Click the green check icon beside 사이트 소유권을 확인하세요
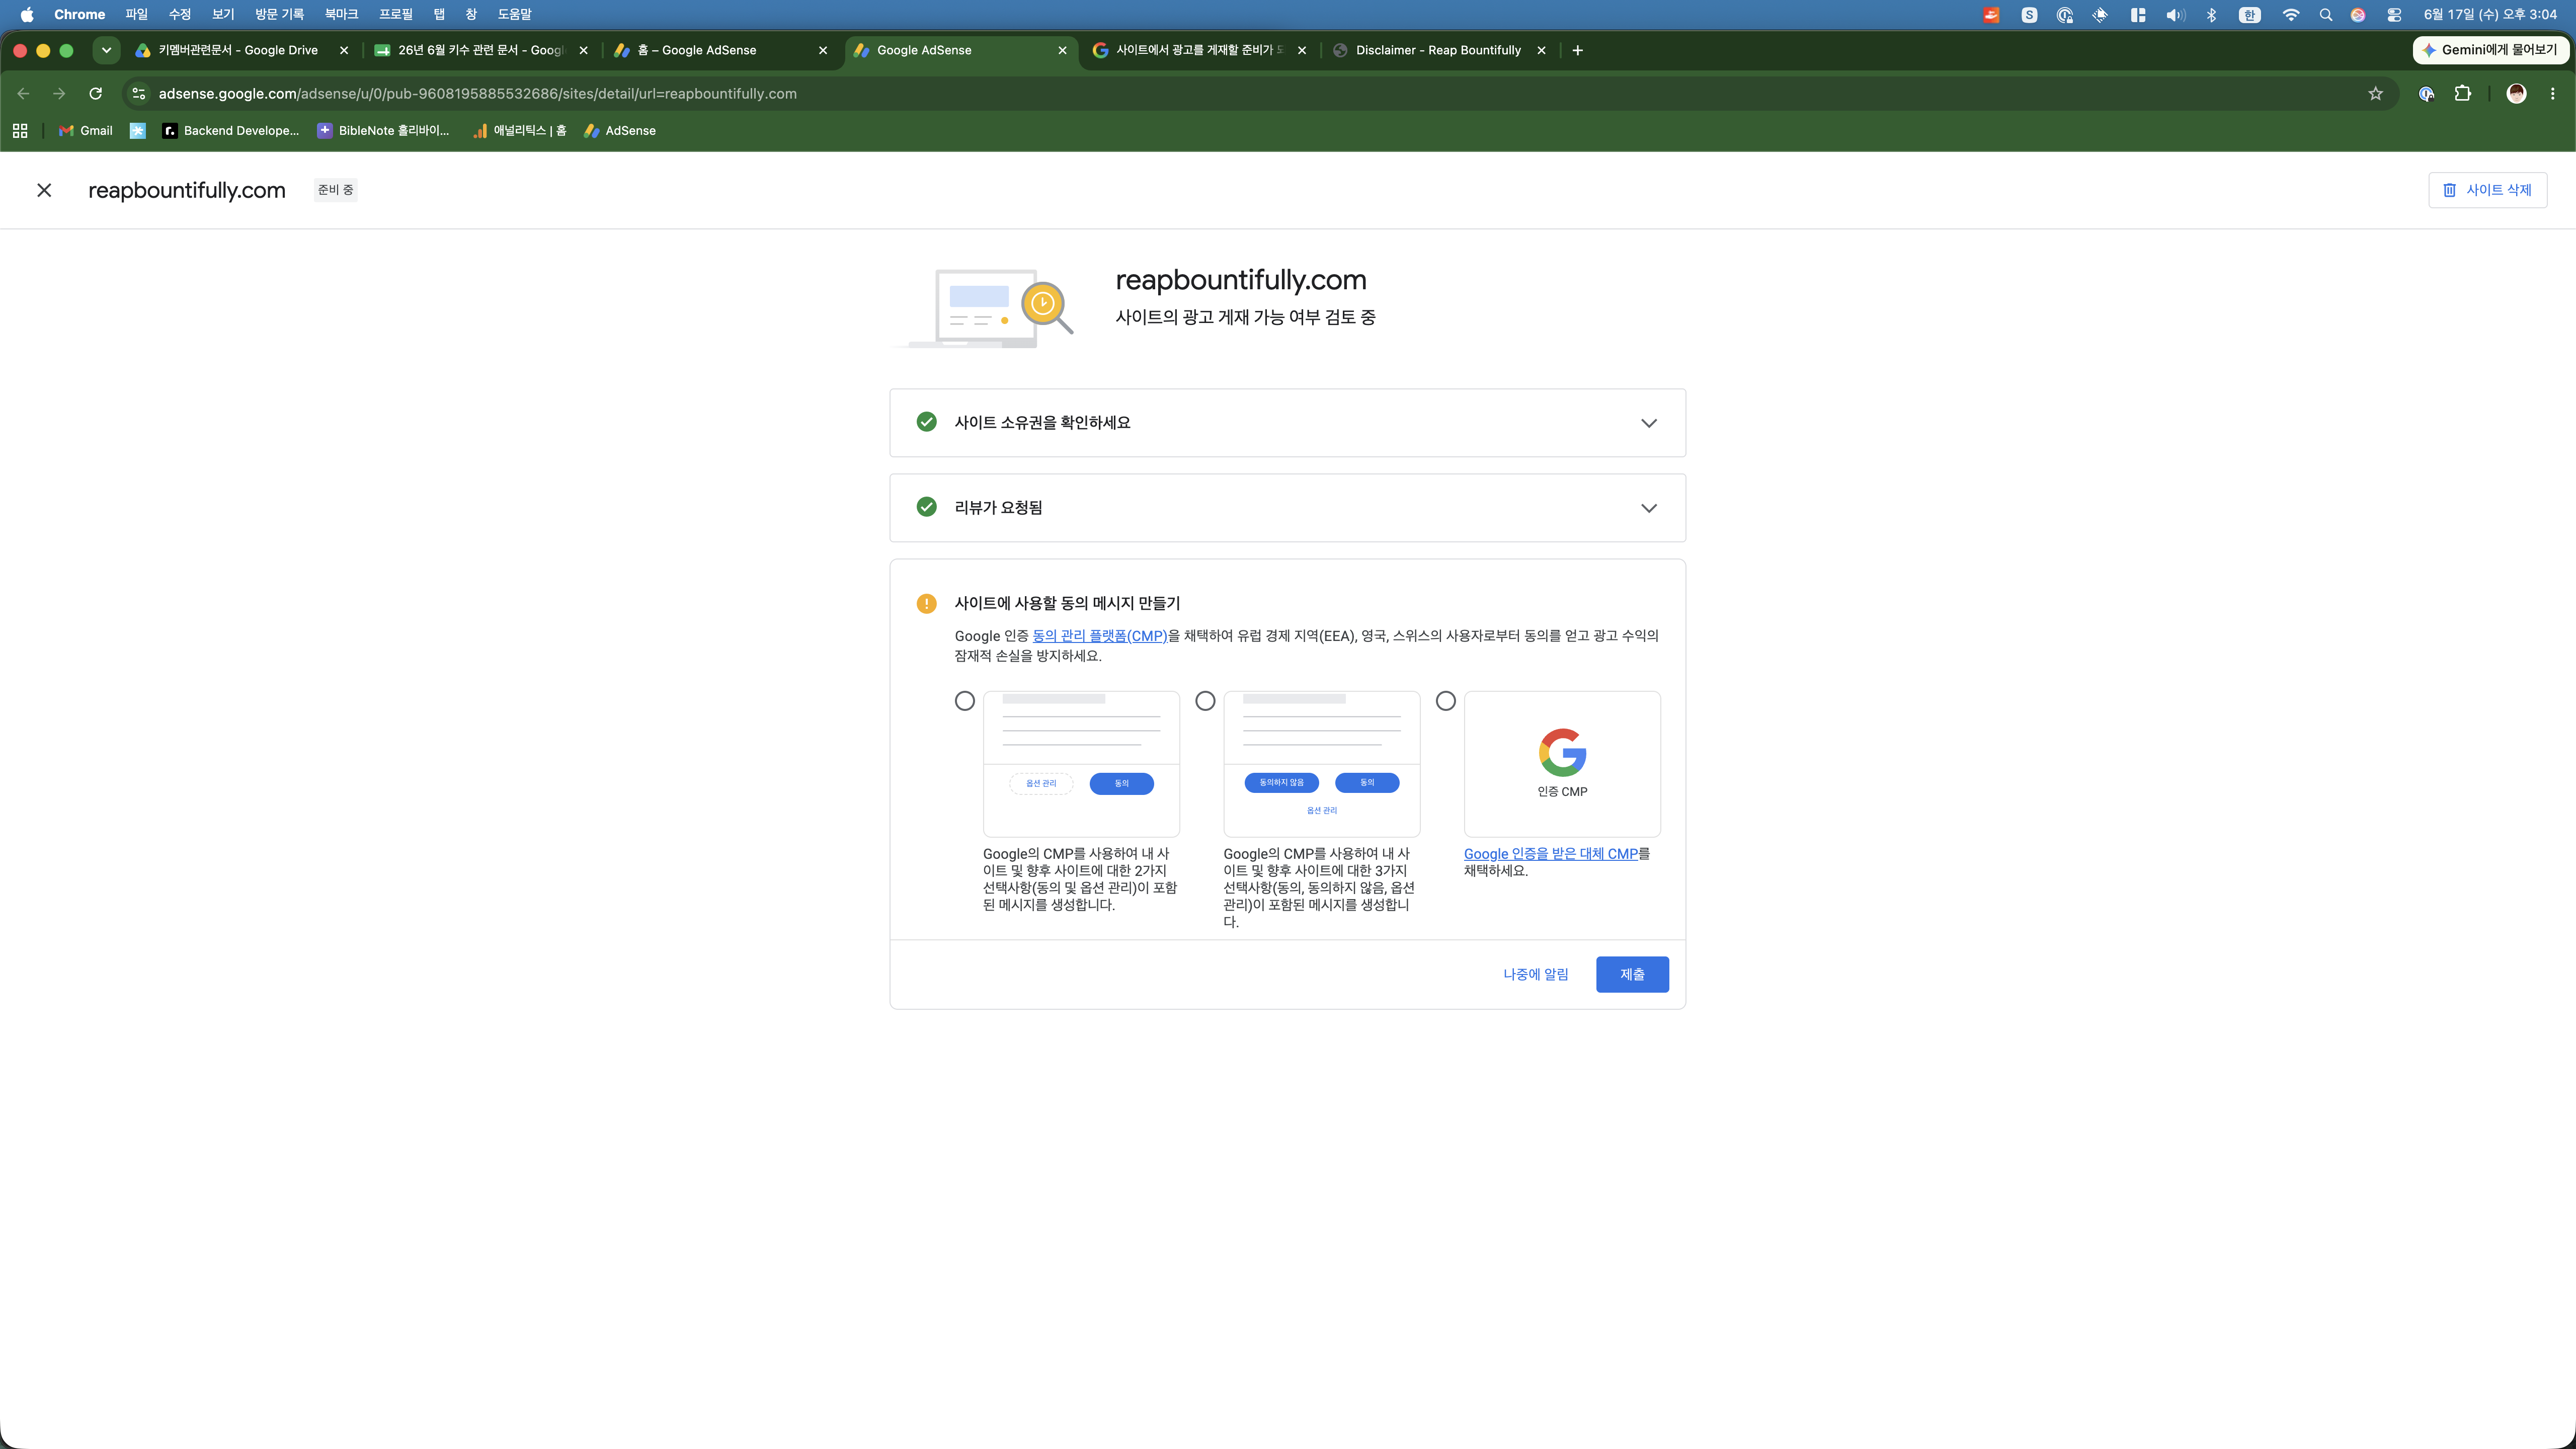Image resolution: width=2576 pixels, height=1449 pixels. click(x=926, y=422)
